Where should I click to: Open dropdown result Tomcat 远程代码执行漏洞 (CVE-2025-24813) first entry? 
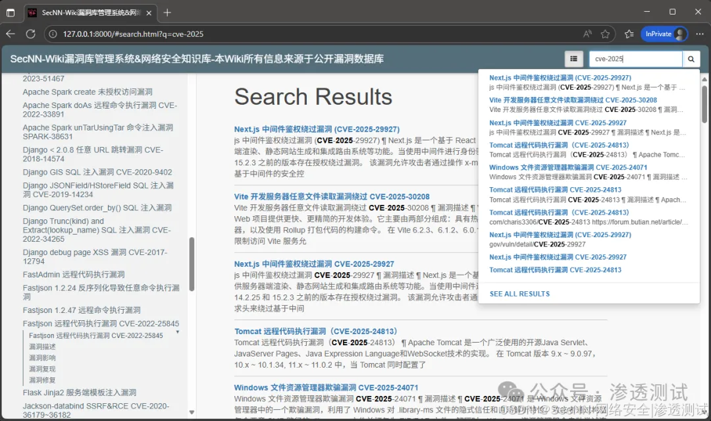[x=559, y=145]
